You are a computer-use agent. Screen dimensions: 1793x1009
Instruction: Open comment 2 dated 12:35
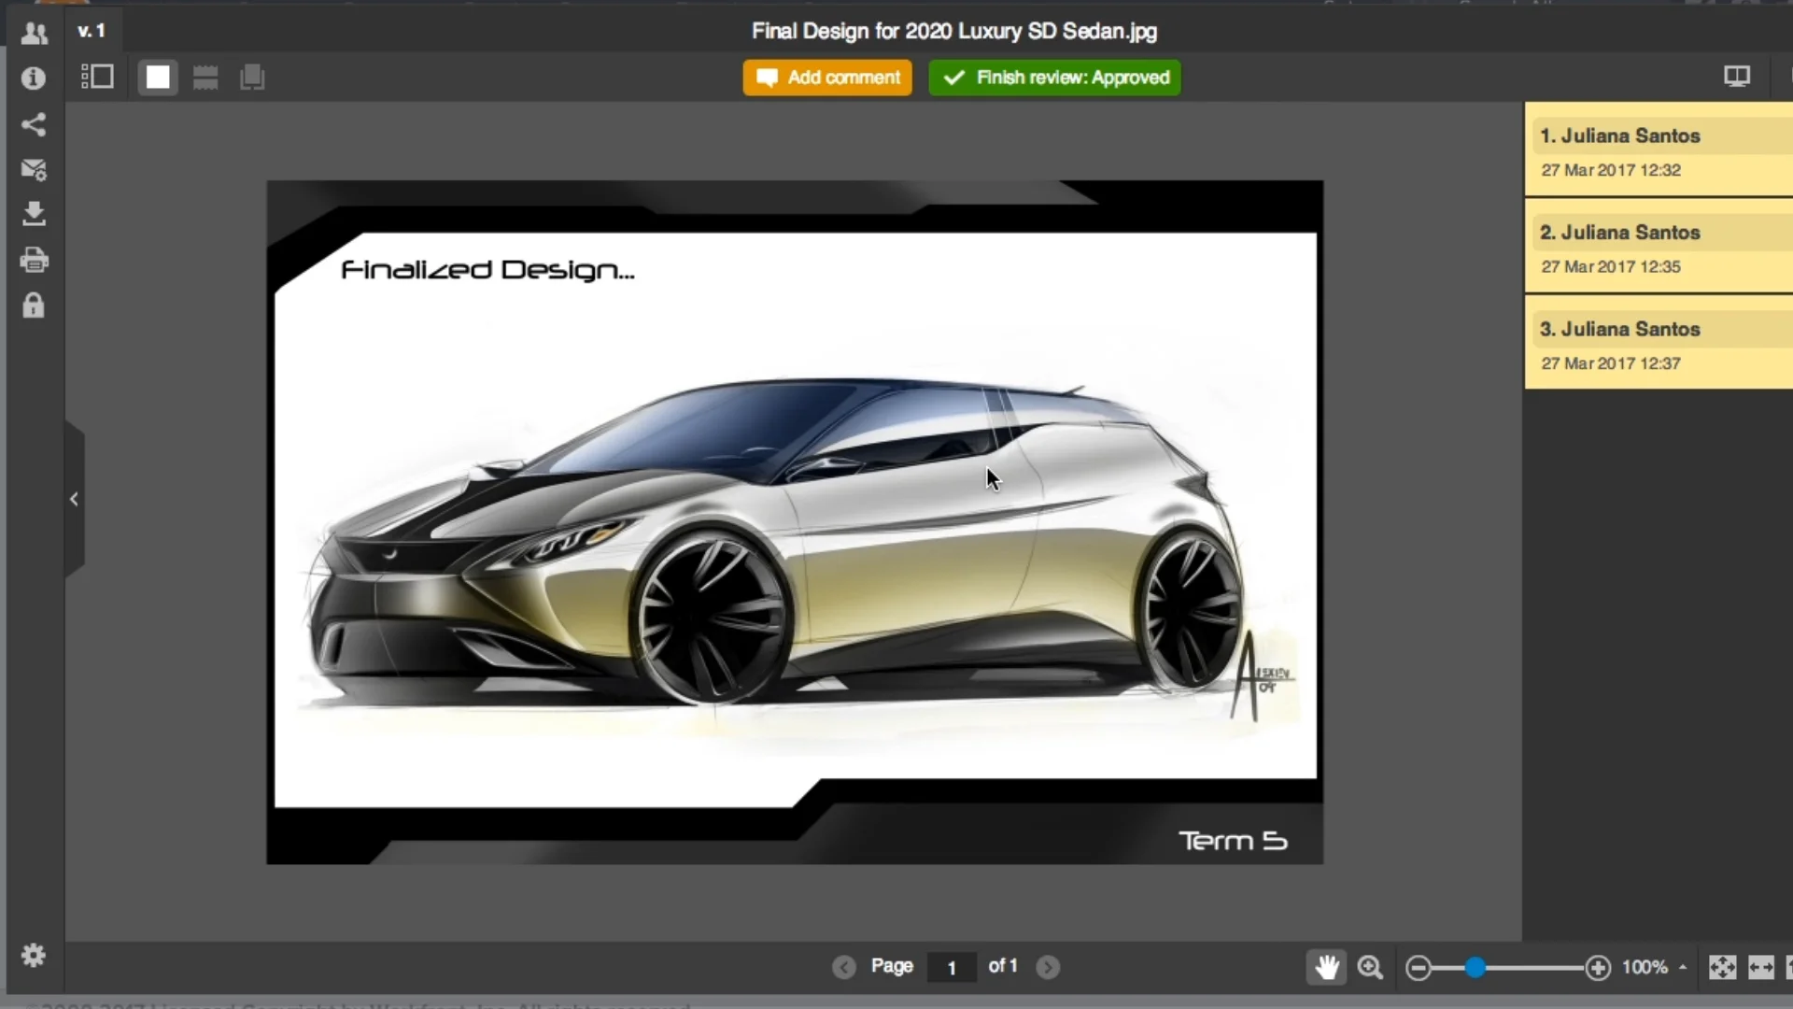(x=1659, y=247)
